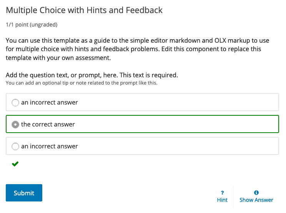The height and width of the screenshot is (213, 286).
Task: Click the 'Add the question text' prompt line
Action: [92, 75]
